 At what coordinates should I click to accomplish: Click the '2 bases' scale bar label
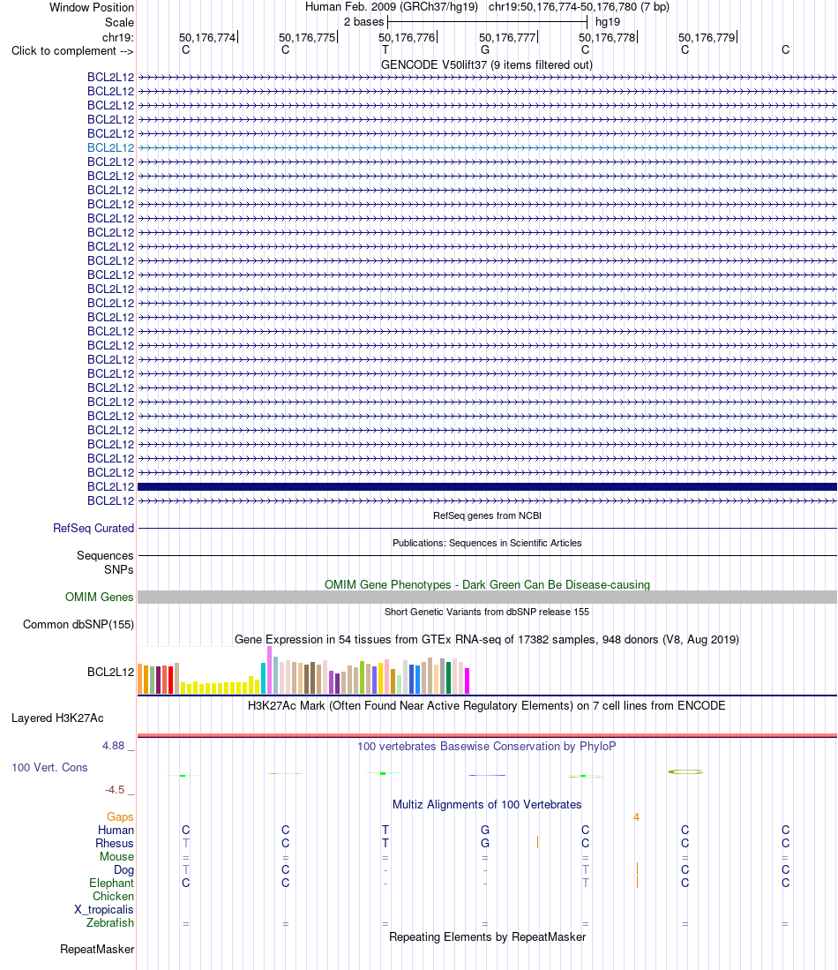363,22
